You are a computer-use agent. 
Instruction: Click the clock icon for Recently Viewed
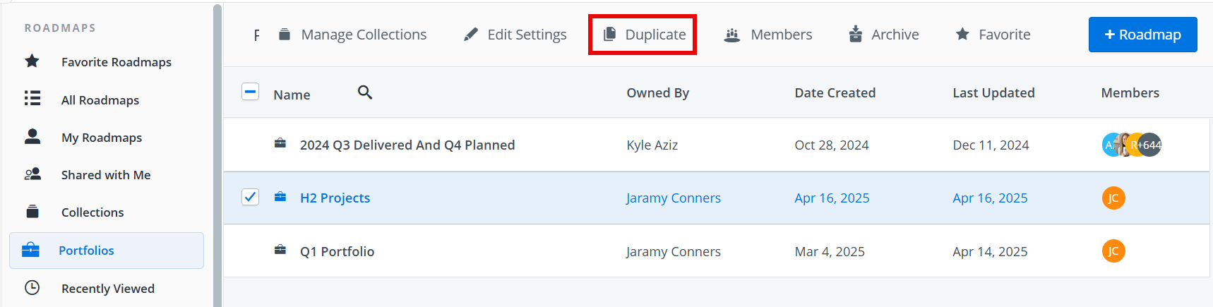tap(32, 288)
